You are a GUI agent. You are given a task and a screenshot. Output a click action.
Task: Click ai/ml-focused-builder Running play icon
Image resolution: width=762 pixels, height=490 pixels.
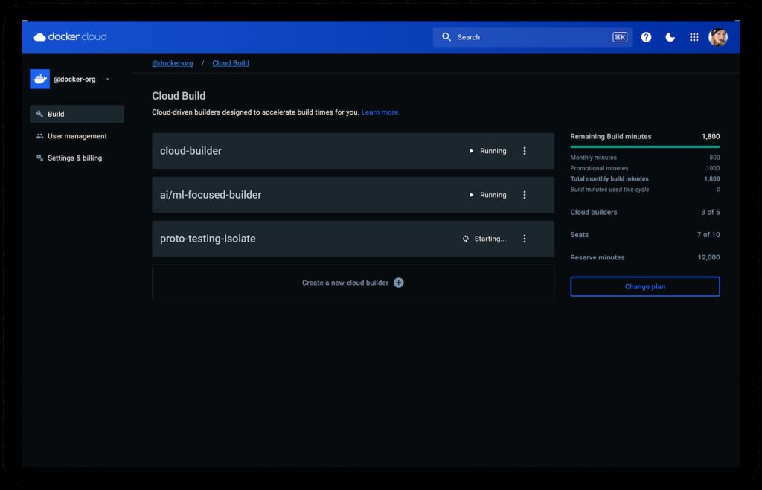(471, 195)
